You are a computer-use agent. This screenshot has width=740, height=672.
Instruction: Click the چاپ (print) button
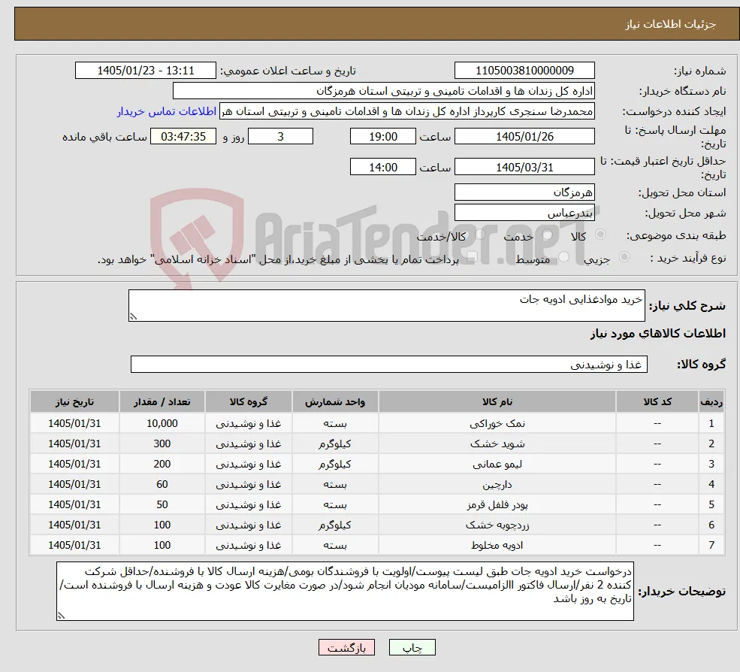pyautogui.click(x=412, y=647)
